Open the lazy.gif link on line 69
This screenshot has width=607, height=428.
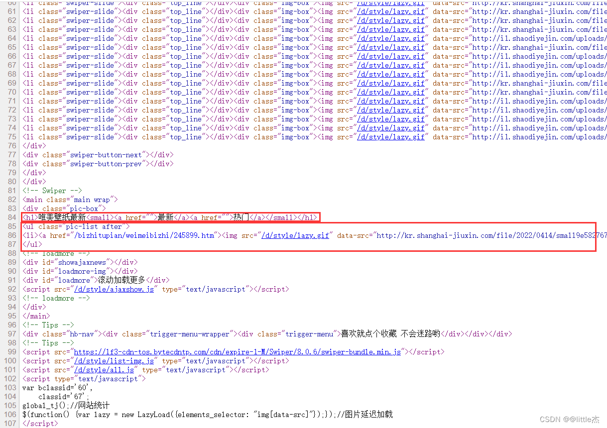391,83
